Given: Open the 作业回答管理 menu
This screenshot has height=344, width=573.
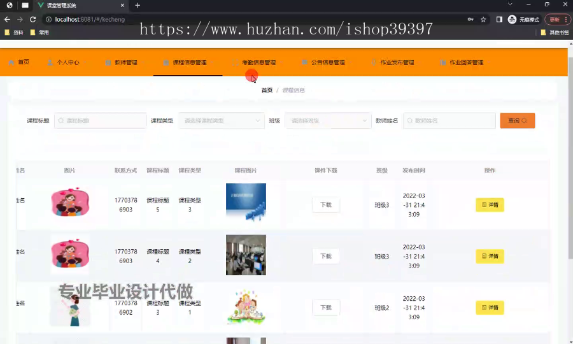Looking at the screenshot, I should click(465, 62).
